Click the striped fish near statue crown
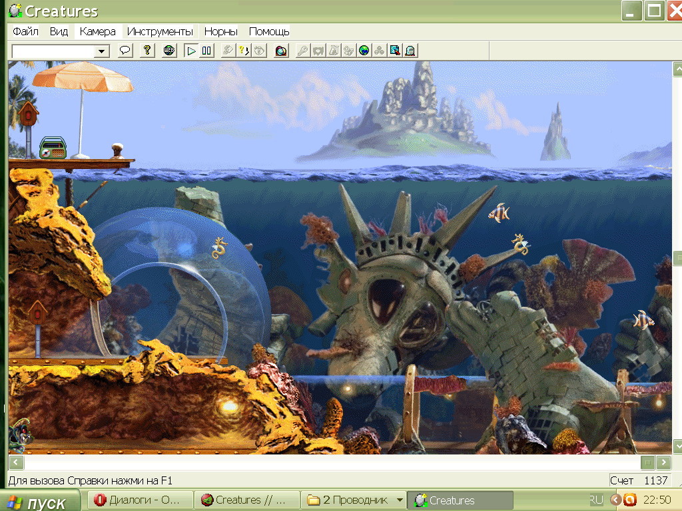 pyautogui.click(x=499, y=213)
